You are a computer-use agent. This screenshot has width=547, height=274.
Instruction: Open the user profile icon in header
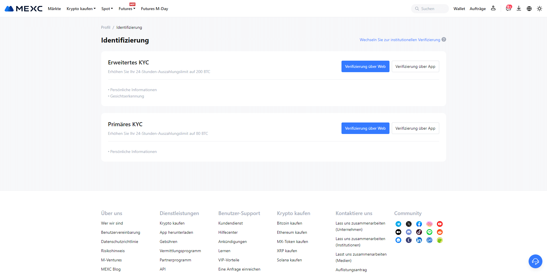pyautogui.click(x=493, y=8)
